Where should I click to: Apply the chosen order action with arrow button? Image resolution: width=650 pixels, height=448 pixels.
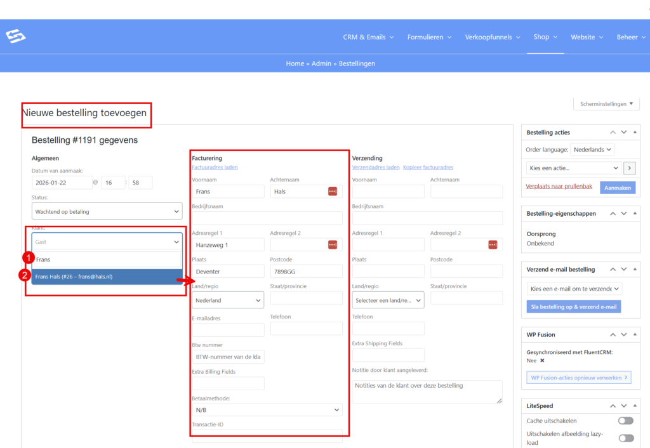(x=629, y=168)
